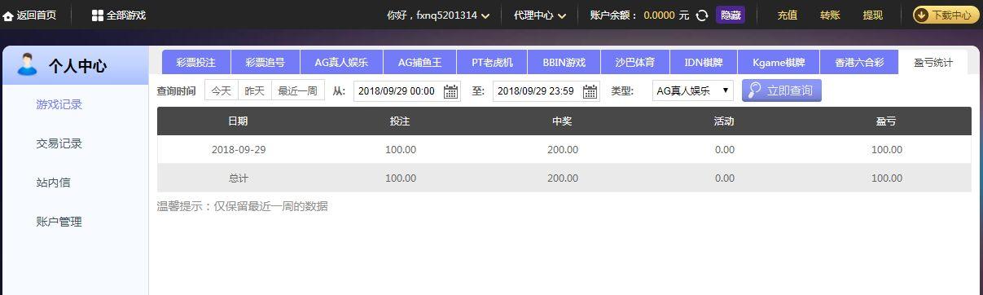Click the start date field 2018/09/29 00:00
The image size is (983, 295).
point(397,91)
